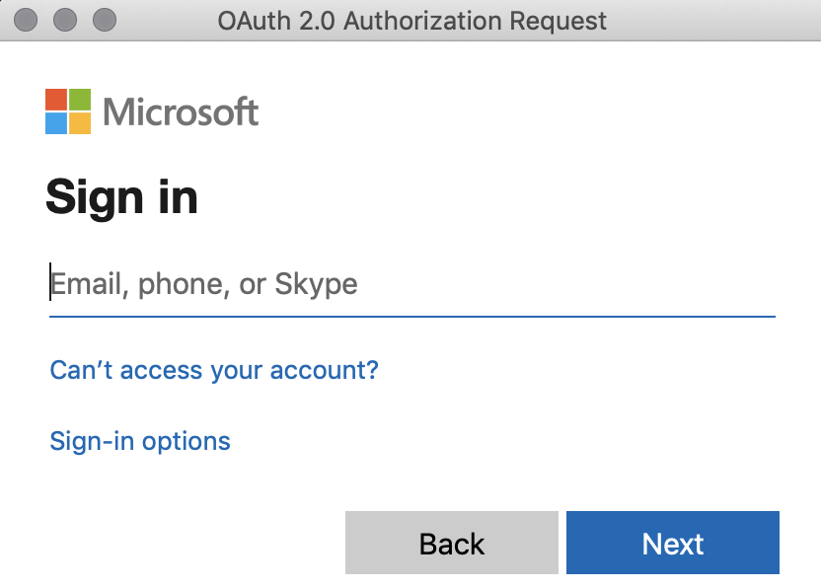Select the Next button to continue sign-in
This screenshot has height=588, width=821.
[672, 543]
